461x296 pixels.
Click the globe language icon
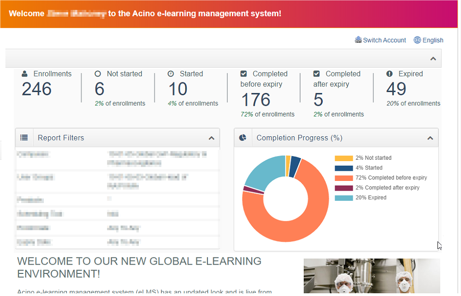(x=417, y=40)
